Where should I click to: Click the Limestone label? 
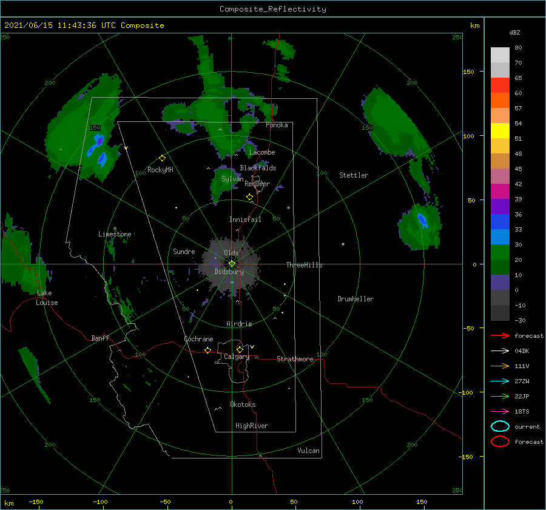coord(115,234)
